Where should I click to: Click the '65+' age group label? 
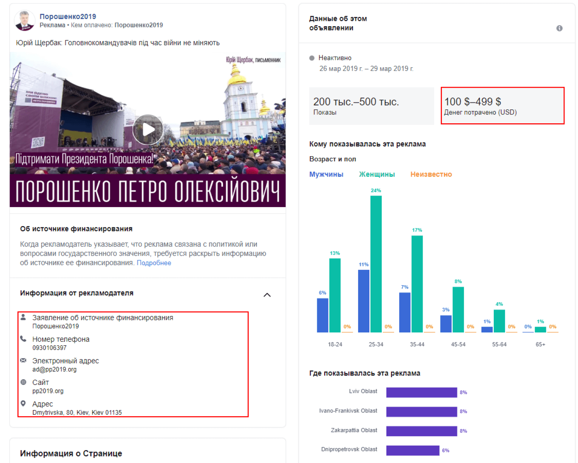(x=541, y=344)
